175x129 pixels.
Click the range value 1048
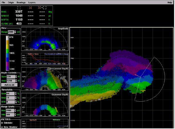(x=19, y=16)
